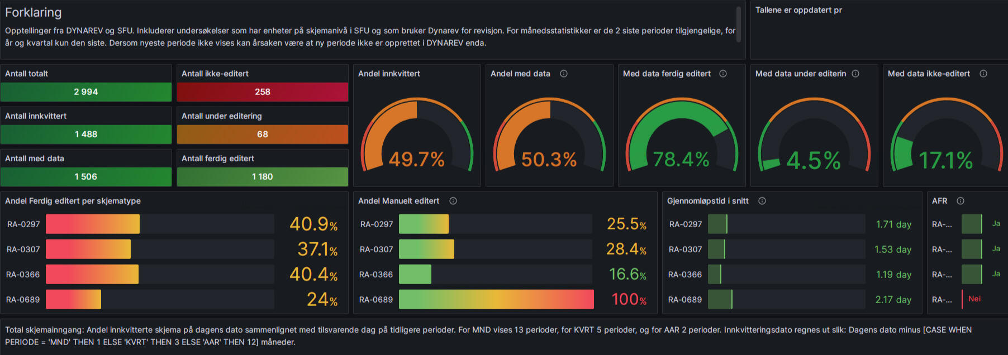This screenshot has width=1008, height=355.
Task: Click the AFR panel info icon
Action: point(961,201)
